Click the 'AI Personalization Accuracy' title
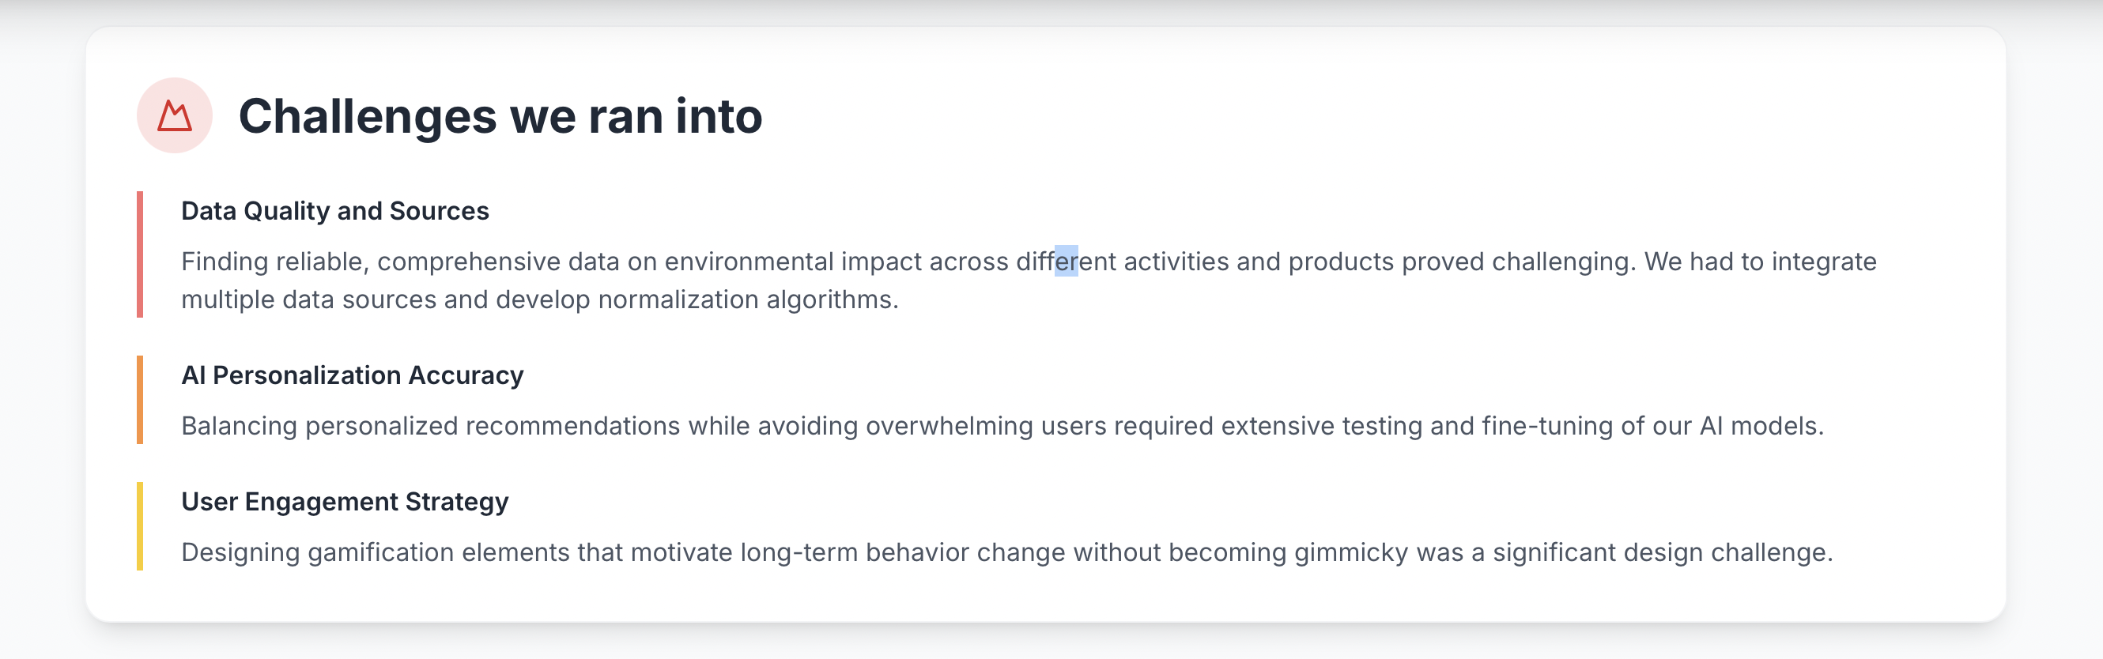This screenshot has width=2103, height=659. (x=352, y=375)
